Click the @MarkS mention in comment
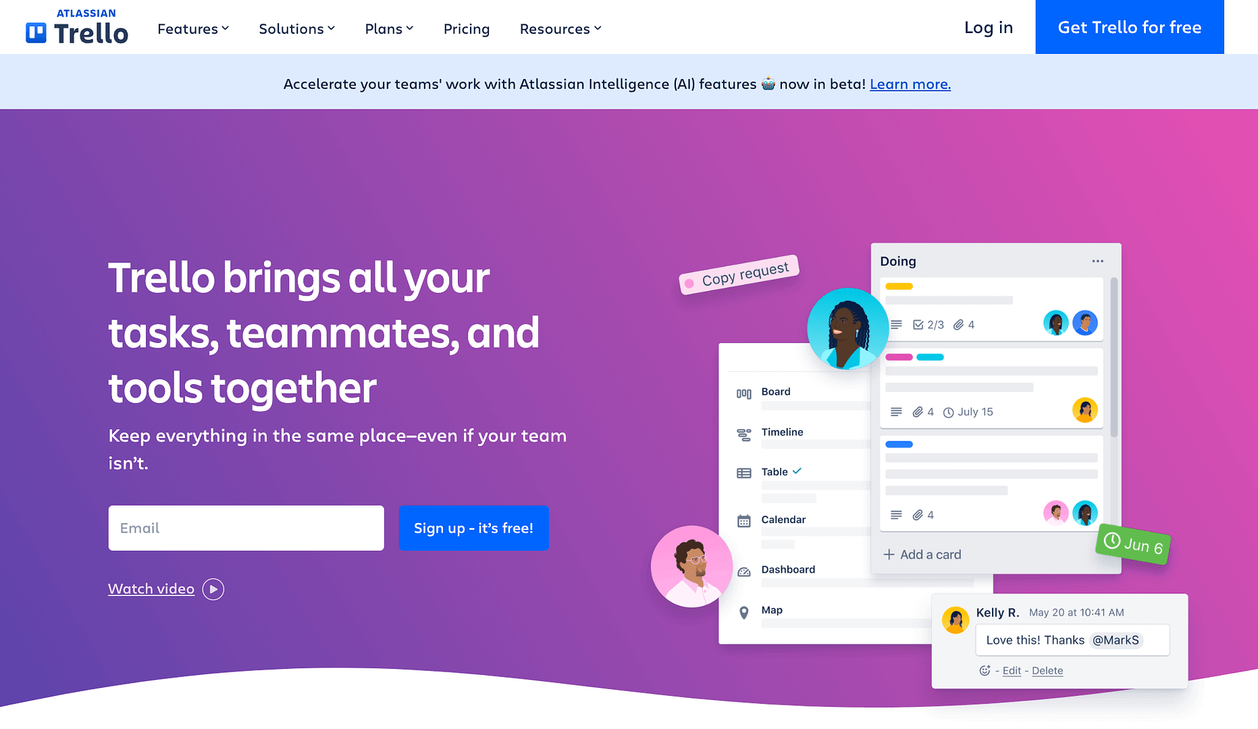The width and height of the screenshot is (1258, 729). click(1116, 640)
